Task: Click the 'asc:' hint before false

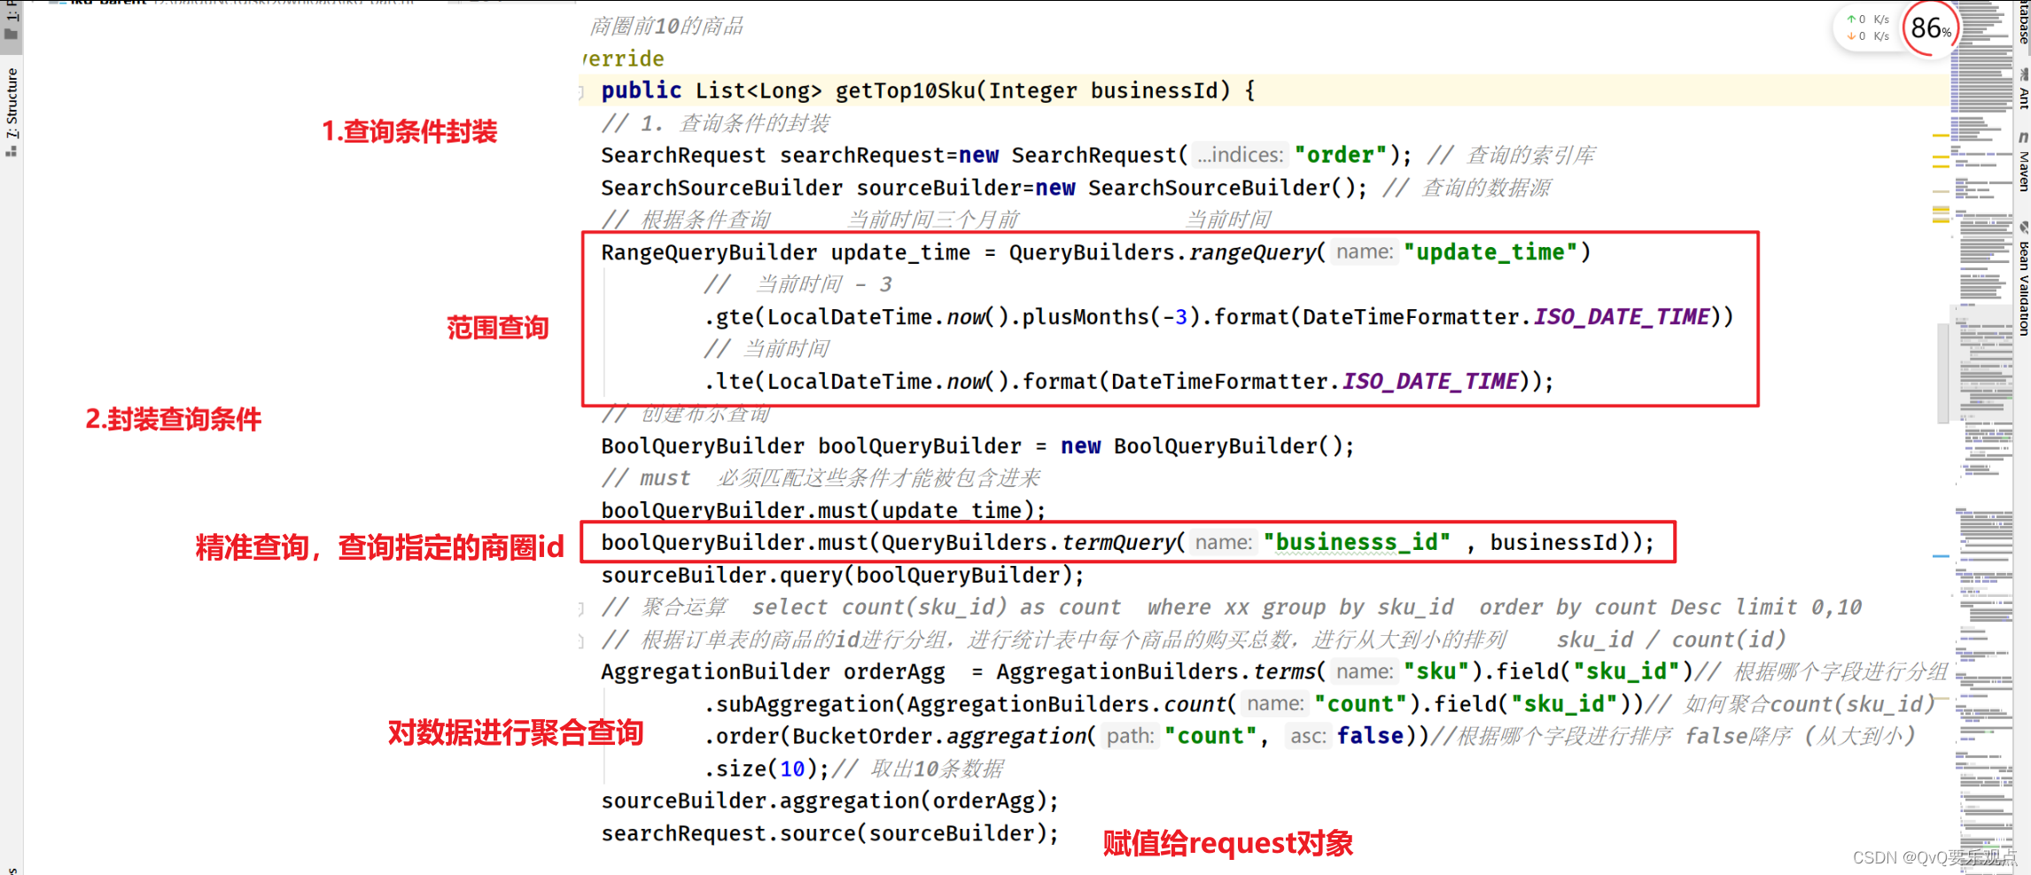Action: 1307,737
